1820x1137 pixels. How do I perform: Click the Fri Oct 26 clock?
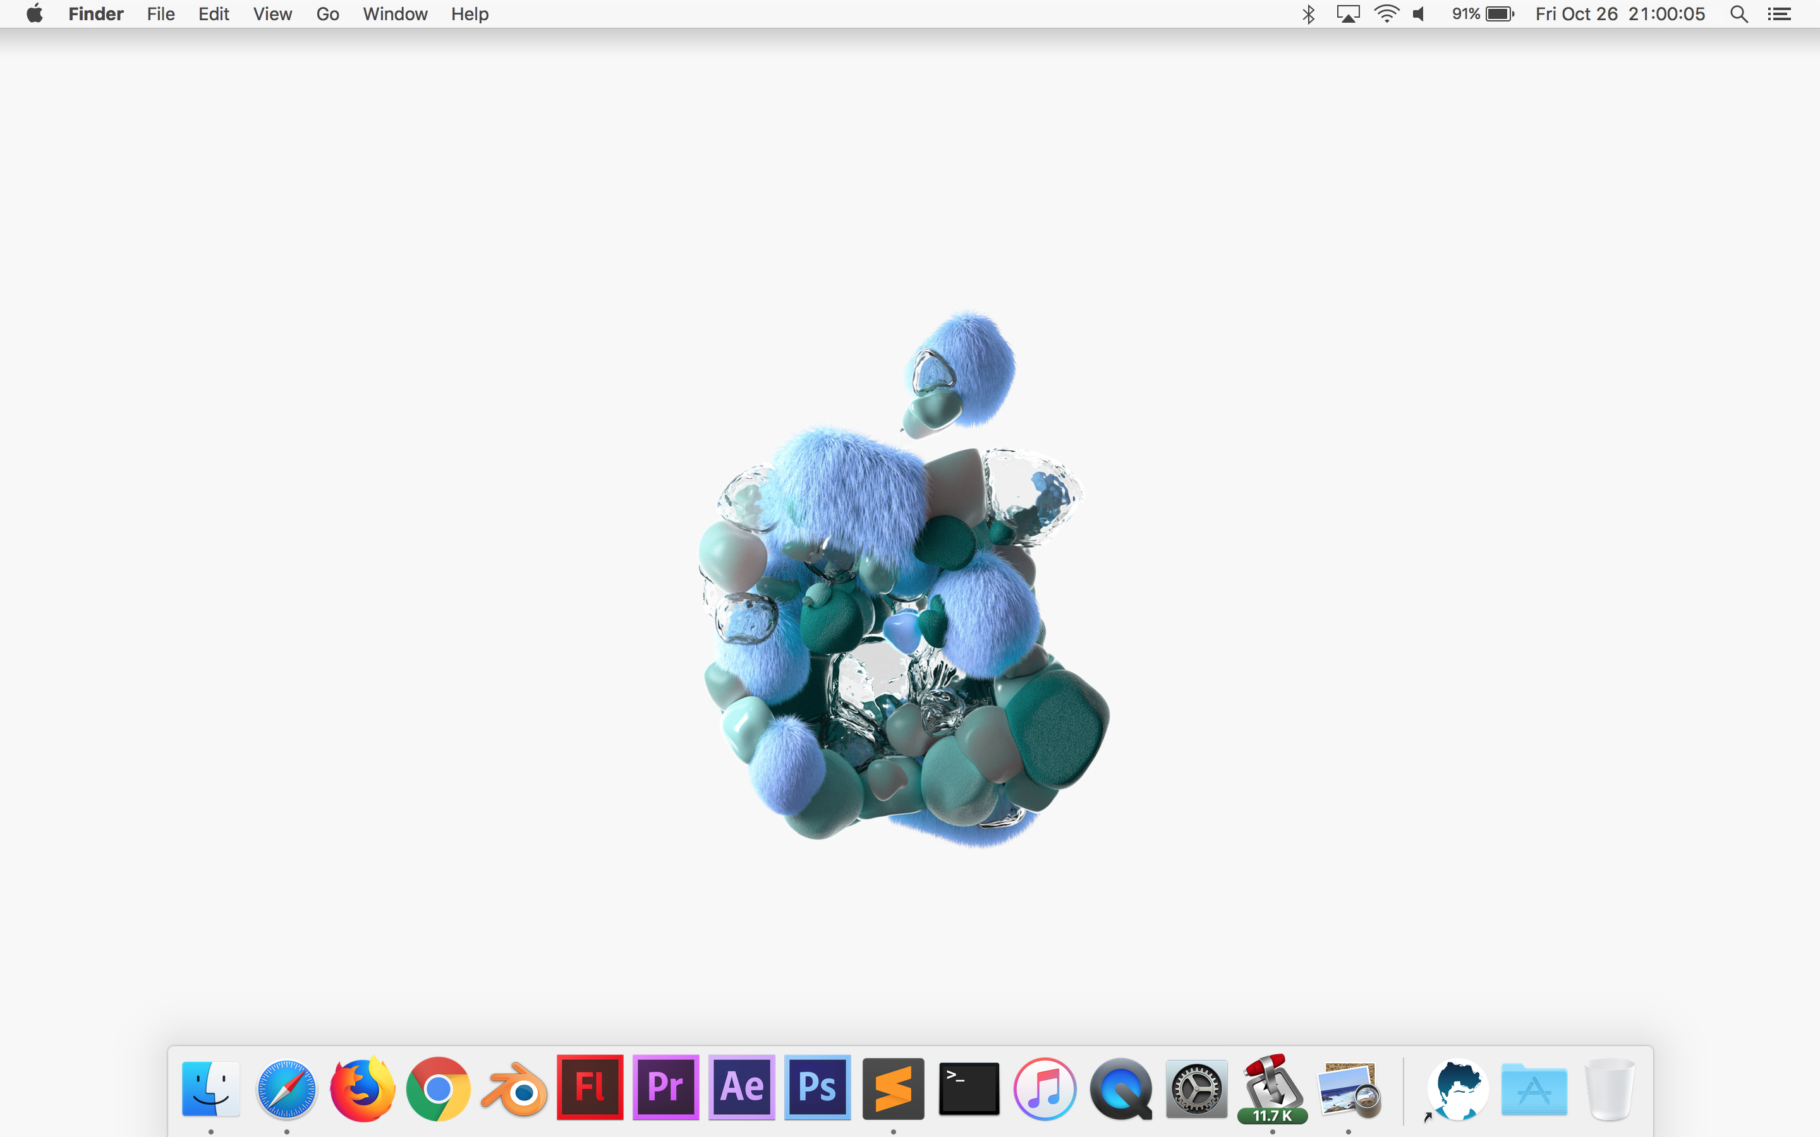pos(1620,13)
